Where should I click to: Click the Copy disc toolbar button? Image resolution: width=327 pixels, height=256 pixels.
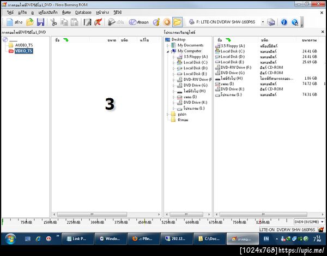click(x=138, y=22)
